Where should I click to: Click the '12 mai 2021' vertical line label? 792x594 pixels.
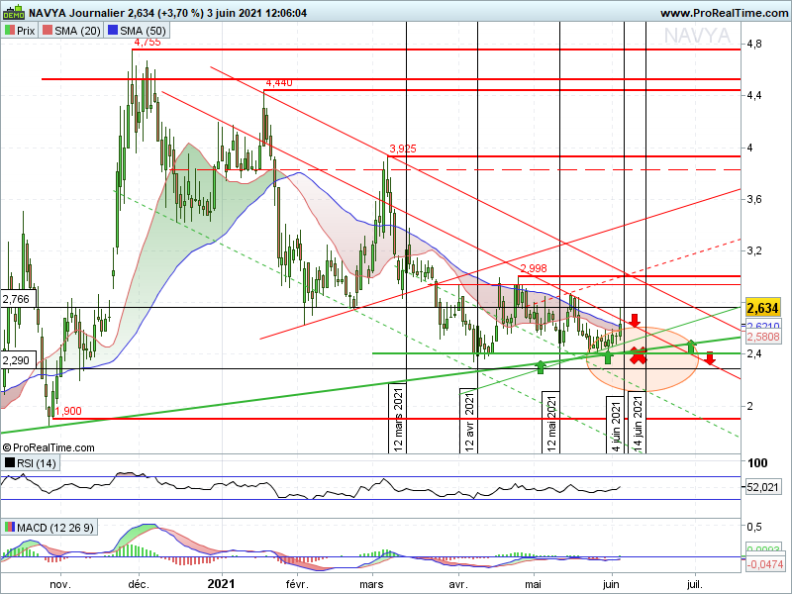[x=551, y=423]
